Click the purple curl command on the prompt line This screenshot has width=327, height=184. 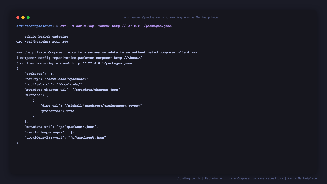[116, 26]
